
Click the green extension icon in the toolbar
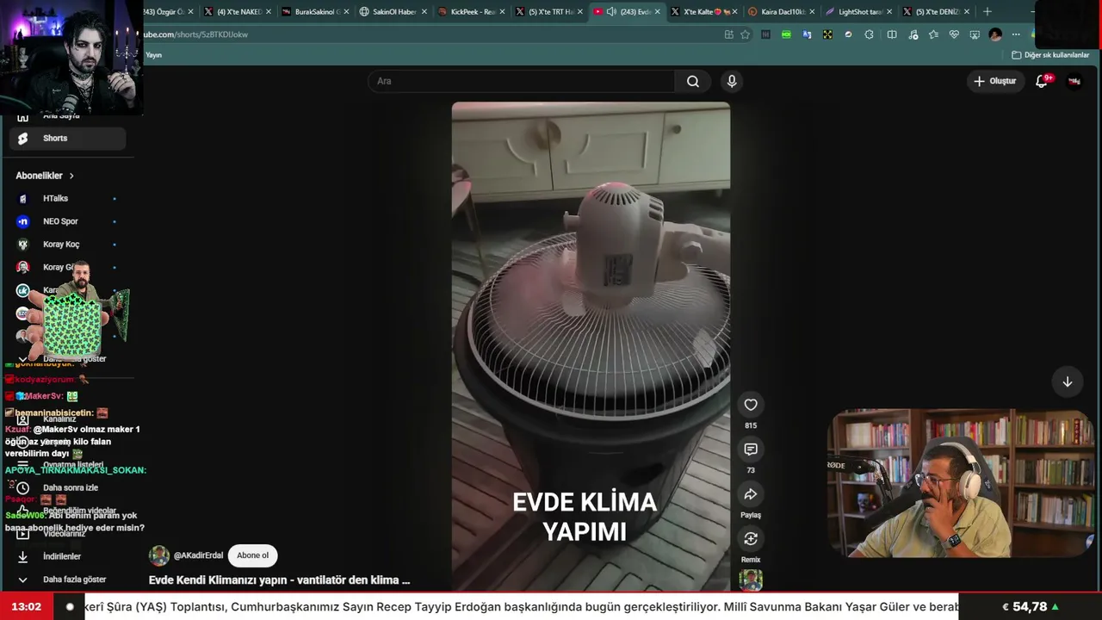pos(786,34)
